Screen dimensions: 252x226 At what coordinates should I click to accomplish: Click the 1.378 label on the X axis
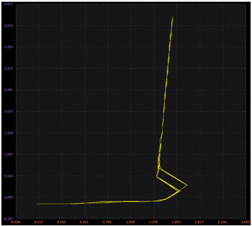154,223
